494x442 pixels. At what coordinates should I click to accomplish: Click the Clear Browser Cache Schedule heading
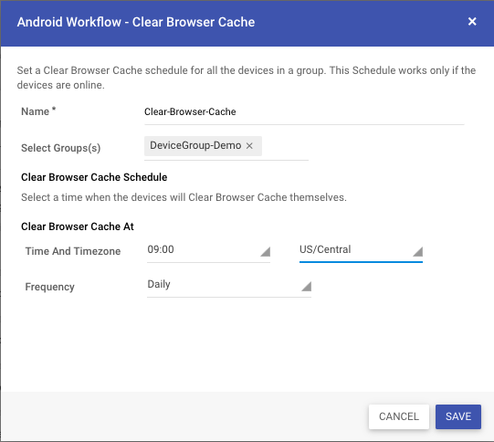click(x=94, y=177)
